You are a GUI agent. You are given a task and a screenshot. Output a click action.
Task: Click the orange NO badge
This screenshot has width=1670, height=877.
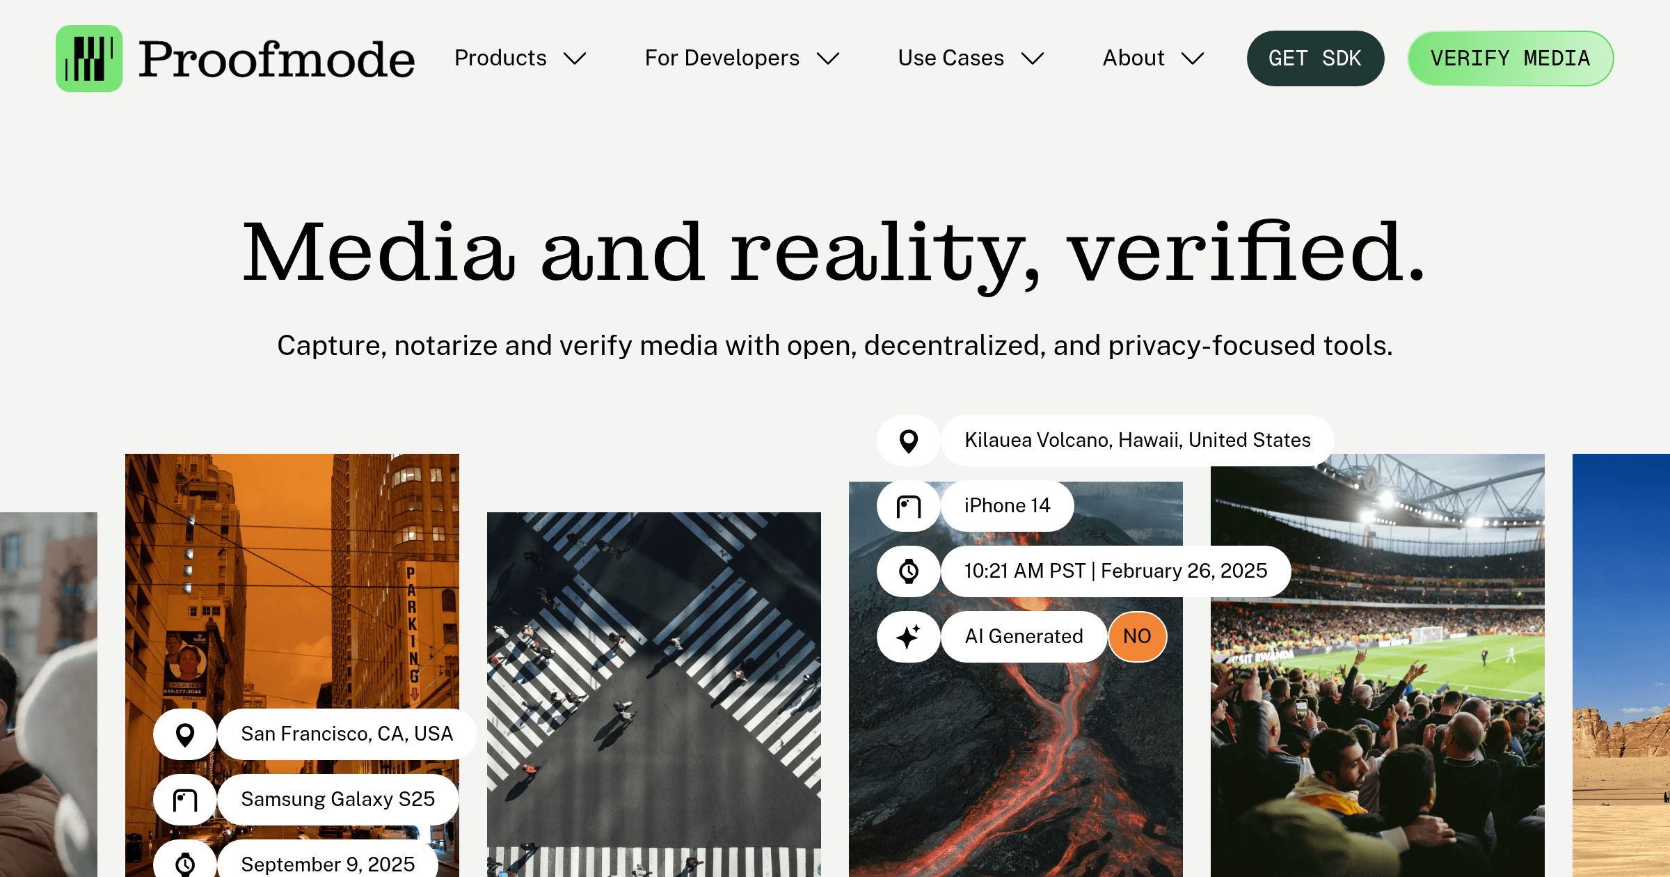(x=1137, y=637)
